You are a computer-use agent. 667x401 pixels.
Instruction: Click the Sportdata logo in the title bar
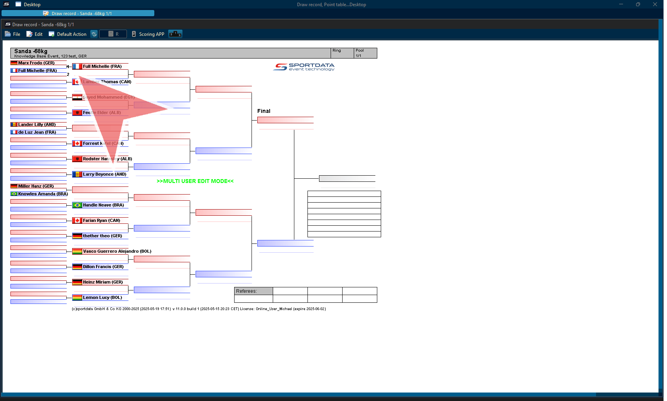click(6, 4)
